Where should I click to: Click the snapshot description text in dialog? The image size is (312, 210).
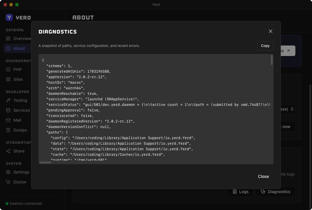[89, 46]
